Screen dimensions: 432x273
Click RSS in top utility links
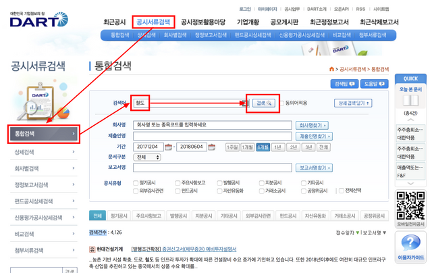(x=360, y=9)
